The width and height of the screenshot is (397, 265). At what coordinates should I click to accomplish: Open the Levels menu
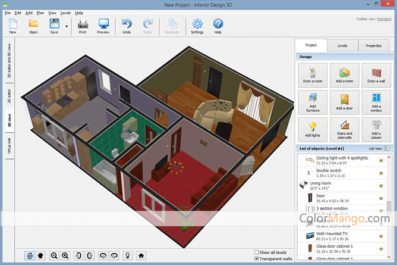click(65, 13)
